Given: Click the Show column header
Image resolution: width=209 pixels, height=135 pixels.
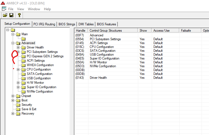Looking at the screenshot, I should (x=145, y=30).
